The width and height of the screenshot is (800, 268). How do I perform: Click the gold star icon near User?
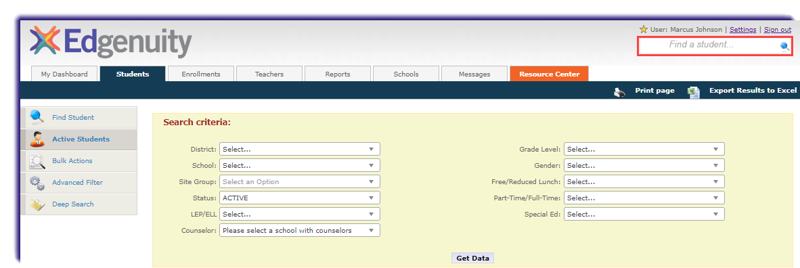point(643,30)
